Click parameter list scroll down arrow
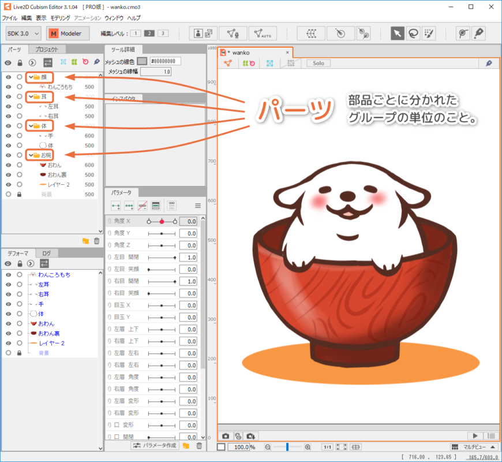 pyautogui.click(x=203, y=437)
